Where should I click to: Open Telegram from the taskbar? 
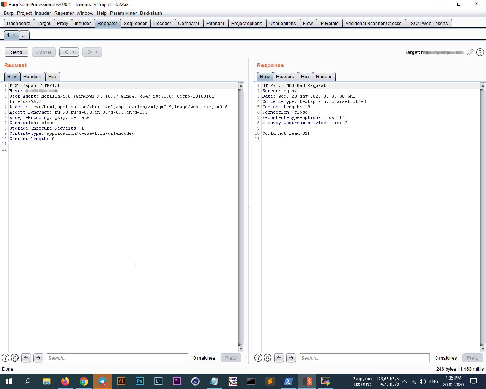(103, 381)
